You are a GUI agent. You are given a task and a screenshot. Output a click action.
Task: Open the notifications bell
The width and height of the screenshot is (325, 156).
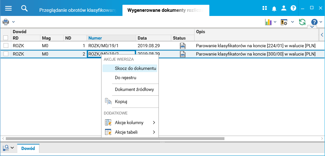pyautogui.click(x=274, y=9)
